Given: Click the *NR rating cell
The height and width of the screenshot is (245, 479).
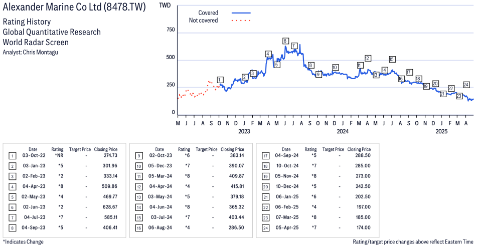Looking at the screenshot, I should (x=59, y=155).
